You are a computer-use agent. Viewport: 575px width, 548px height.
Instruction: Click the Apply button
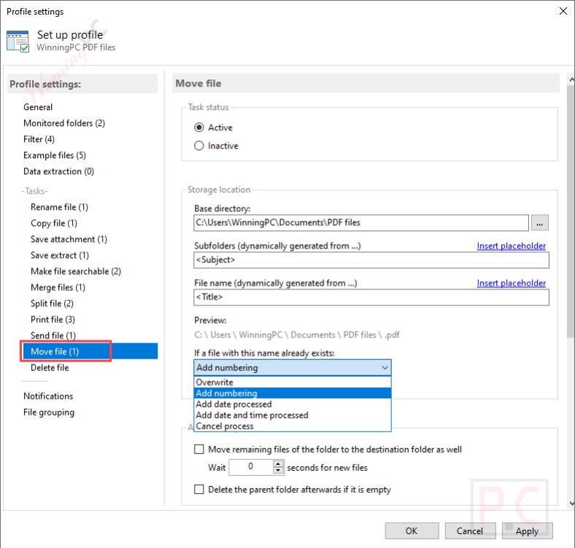[x=527, y=531]
